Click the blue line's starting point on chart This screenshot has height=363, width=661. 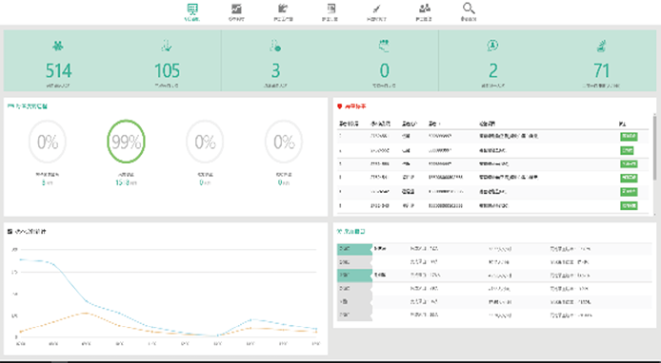point(20,259)
